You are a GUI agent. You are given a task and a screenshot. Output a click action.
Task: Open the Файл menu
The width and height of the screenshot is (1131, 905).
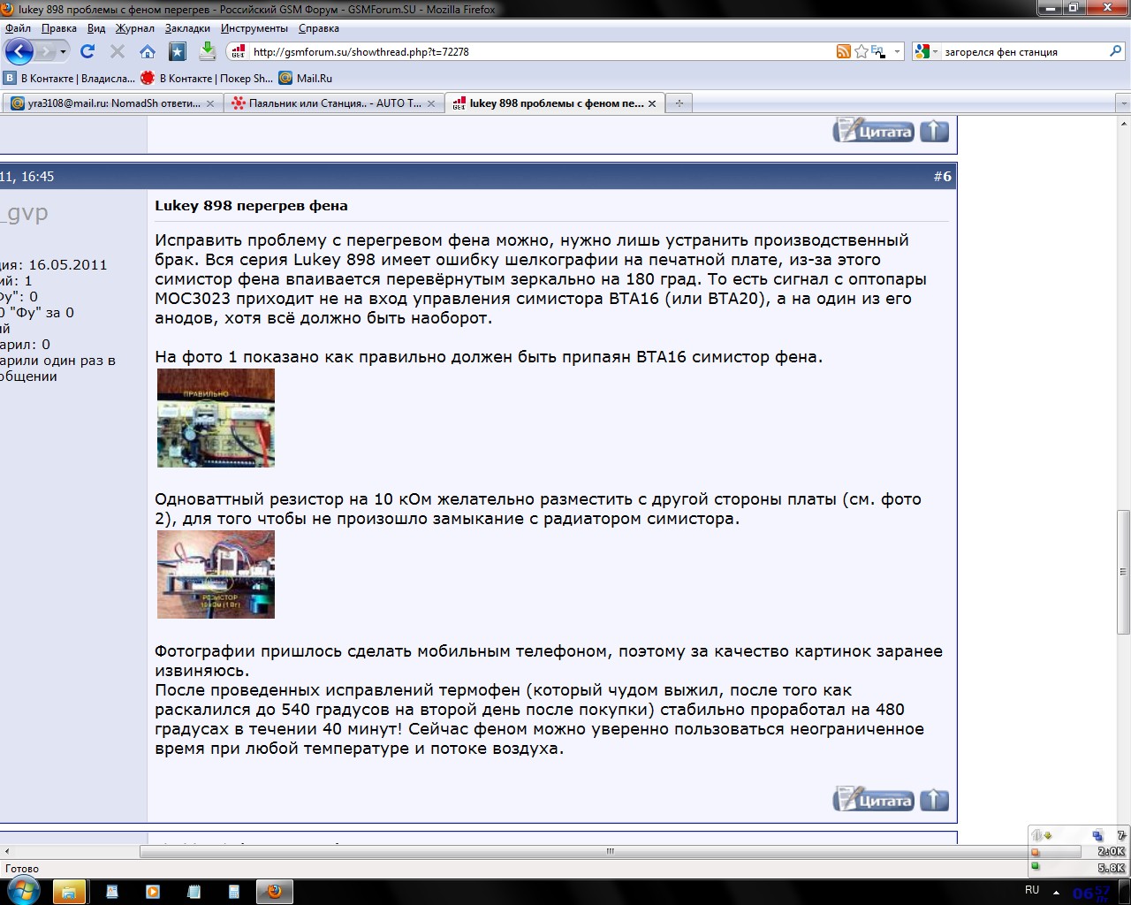(x=18, y=28)
